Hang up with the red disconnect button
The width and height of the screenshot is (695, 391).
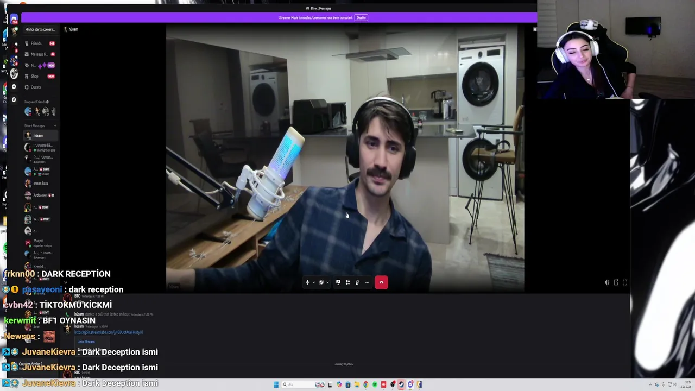[381, 282]
